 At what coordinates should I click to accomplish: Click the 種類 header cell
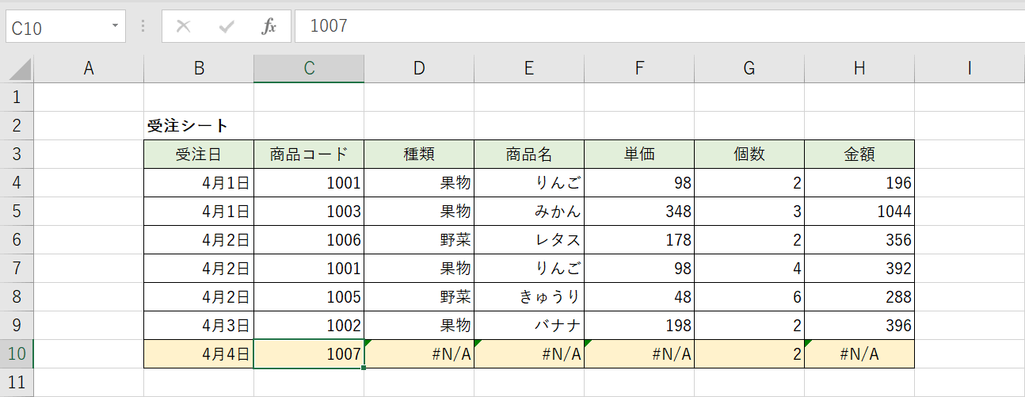pyautogui.click(x=419, y=155)
